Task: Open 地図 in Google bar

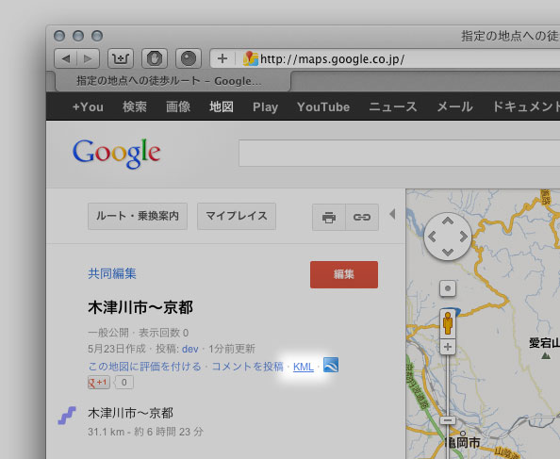Action: [222, 107]
